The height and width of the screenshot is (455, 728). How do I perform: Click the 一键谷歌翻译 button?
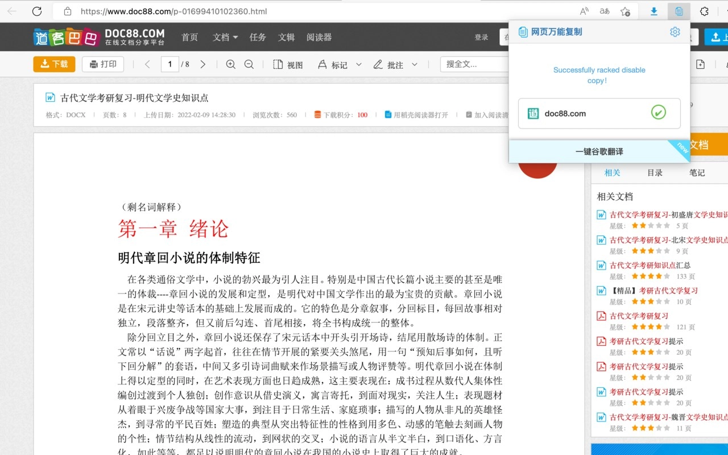pyautogui.click(x=599, y=152)
